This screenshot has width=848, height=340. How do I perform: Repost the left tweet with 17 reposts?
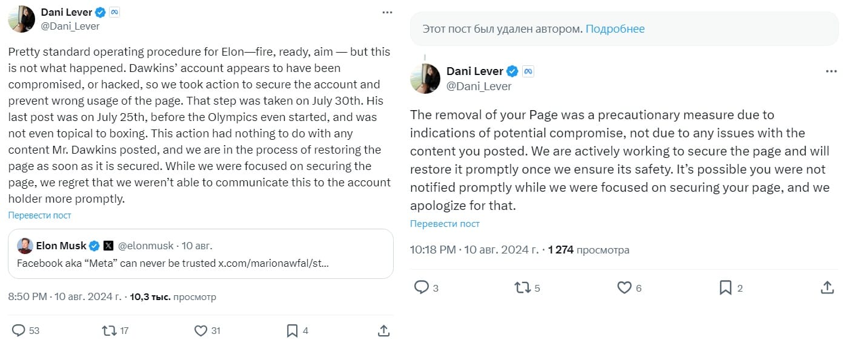(109, 330)
